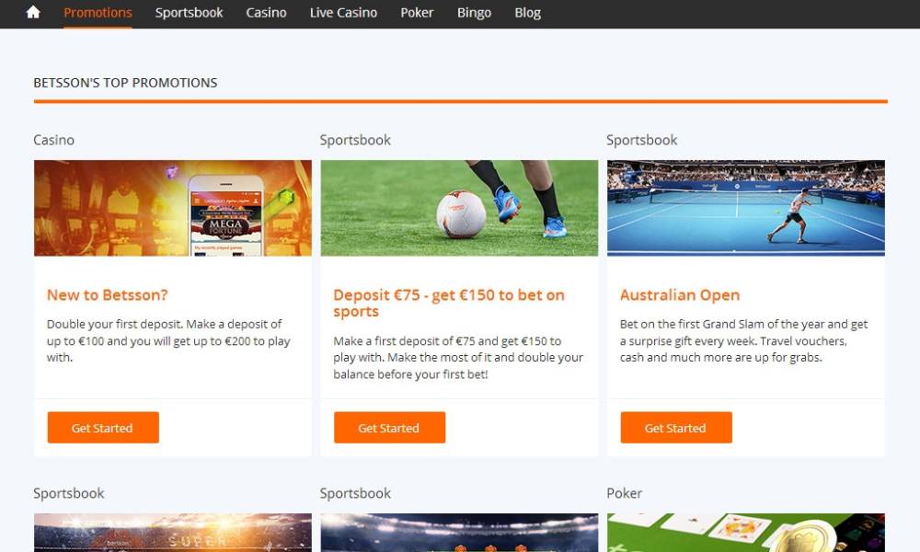This screenshot has height=552, width=920.
Task: Click Get Started under New to Betsson
Action: 103,428
